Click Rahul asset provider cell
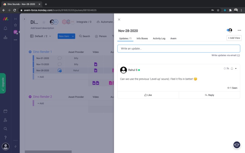245x153 pixels. [76, 70]
